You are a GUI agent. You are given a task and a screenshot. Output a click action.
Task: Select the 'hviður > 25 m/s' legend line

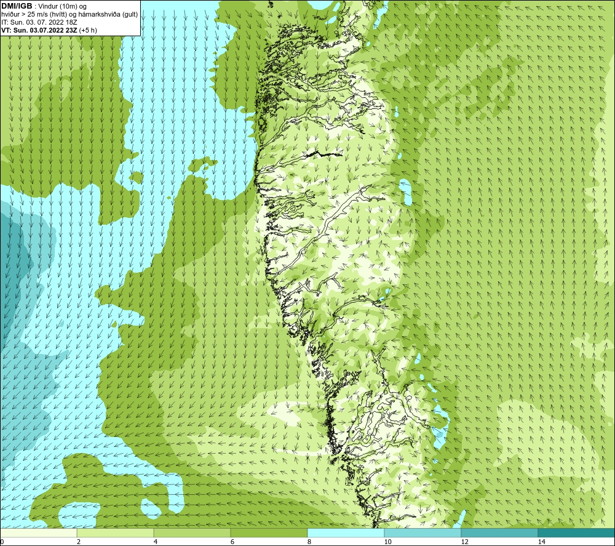pyautogui.click(x=69, y=15)
